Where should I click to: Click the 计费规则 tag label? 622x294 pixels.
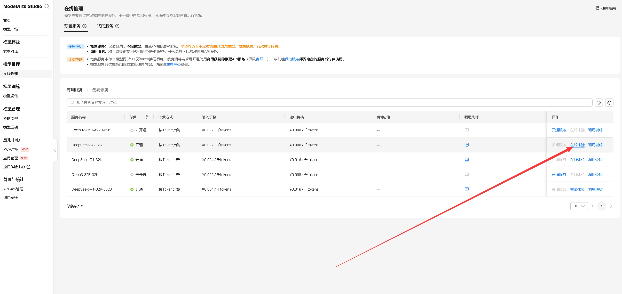pos(75,59)
